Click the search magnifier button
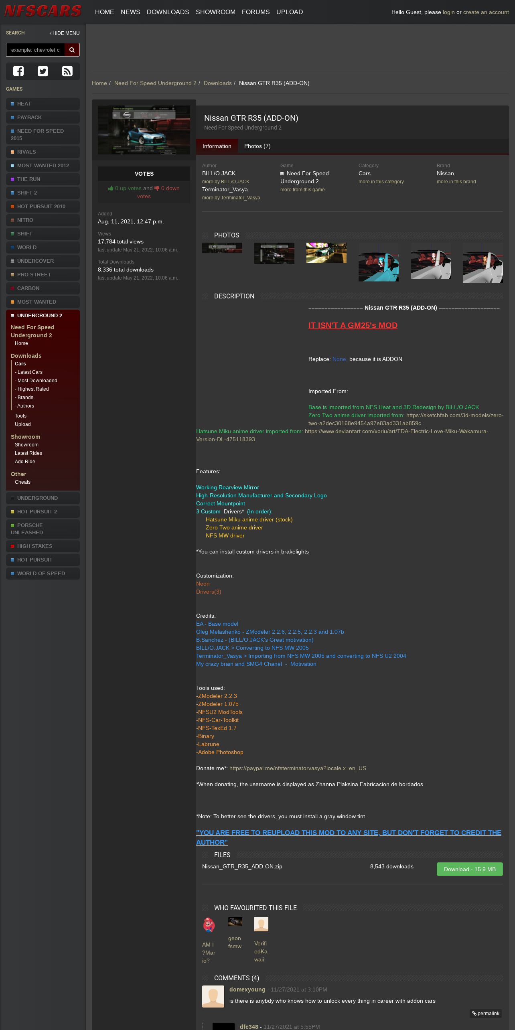This screenshot has height=1030, width=515. pyautogui.click(x=72, y=50)
